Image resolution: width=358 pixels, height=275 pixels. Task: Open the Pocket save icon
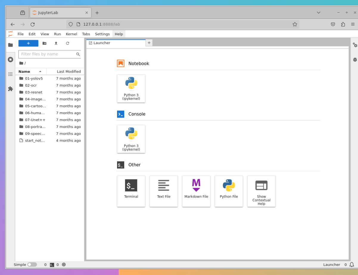pos(333,24)
